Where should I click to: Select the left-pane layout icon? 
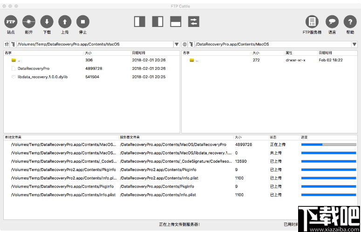click(x=140, y=21)
